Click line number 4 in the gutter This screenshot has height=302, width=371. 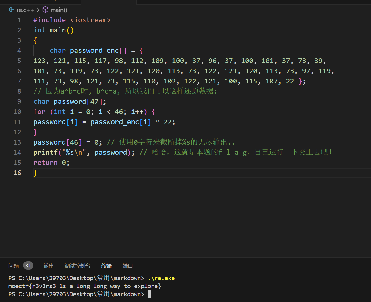pyautogui.click(x=19, y=50)
